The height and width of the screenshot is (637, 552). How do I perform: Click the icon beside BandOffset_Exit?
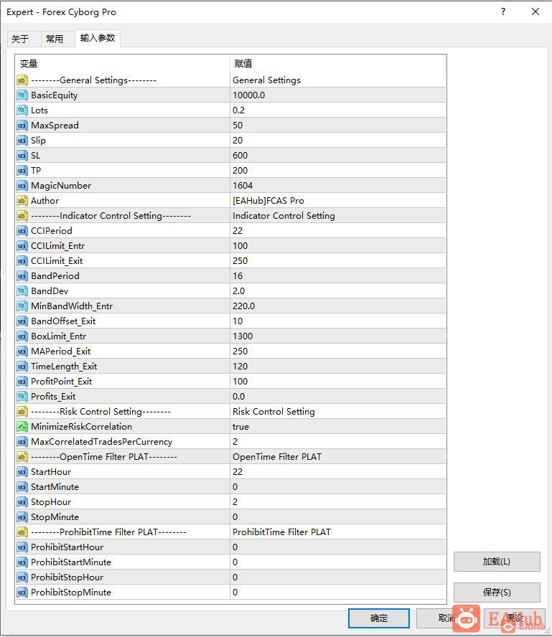click(22, 321)
